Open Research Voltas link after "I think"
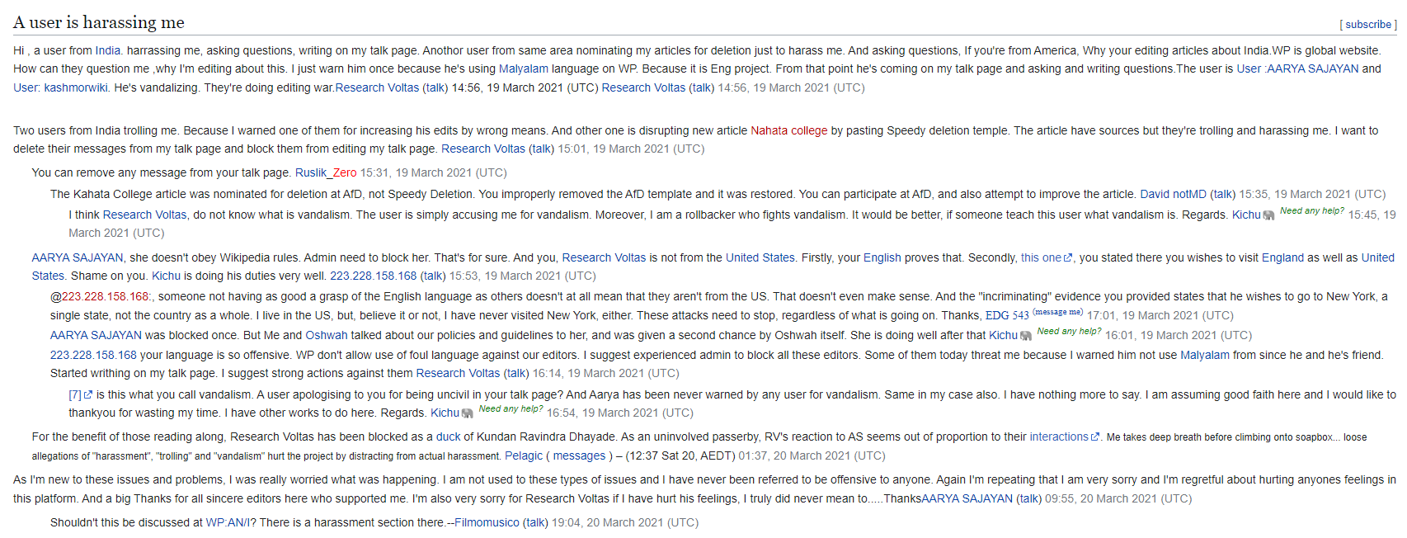This screenshot has width=1407, height=538. (145, 215)
